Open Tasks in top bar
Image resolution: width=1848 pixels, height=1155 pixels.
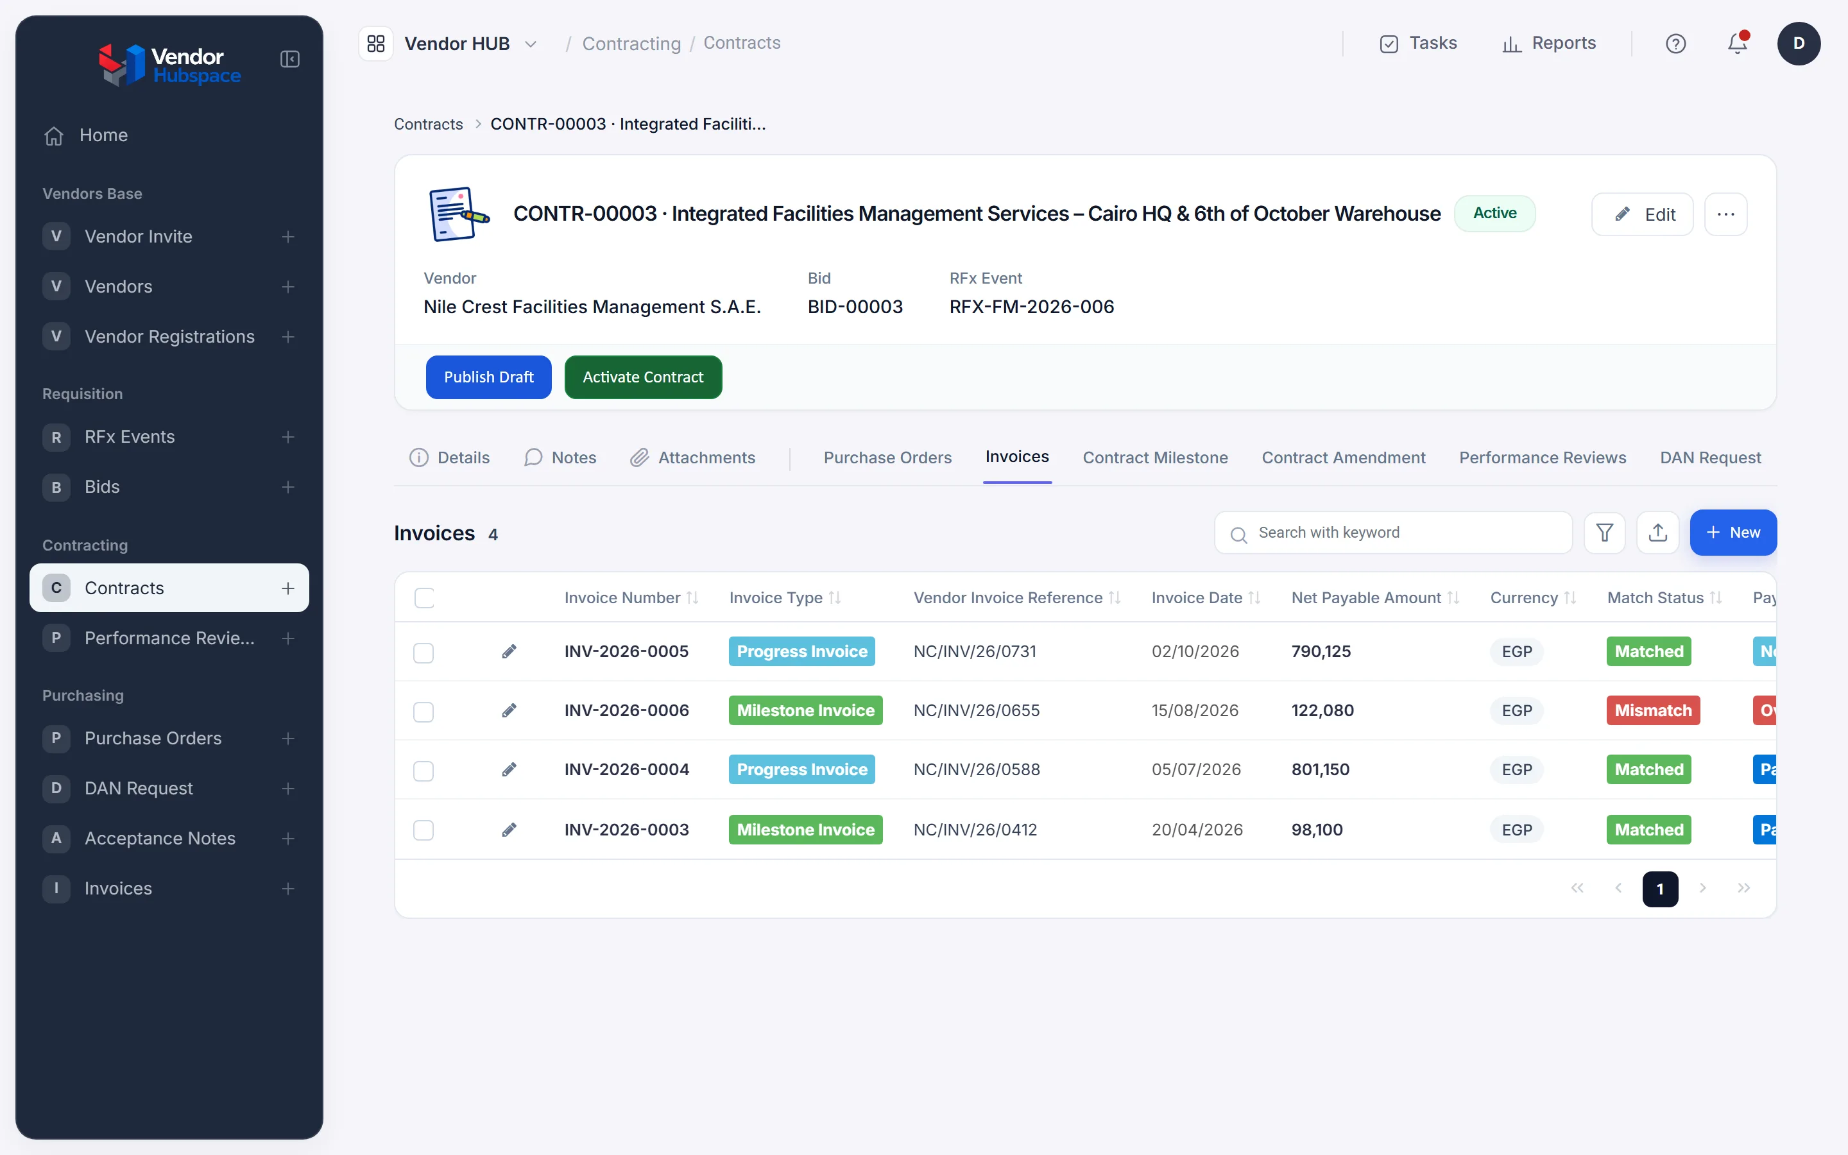tap(1418, 44)
